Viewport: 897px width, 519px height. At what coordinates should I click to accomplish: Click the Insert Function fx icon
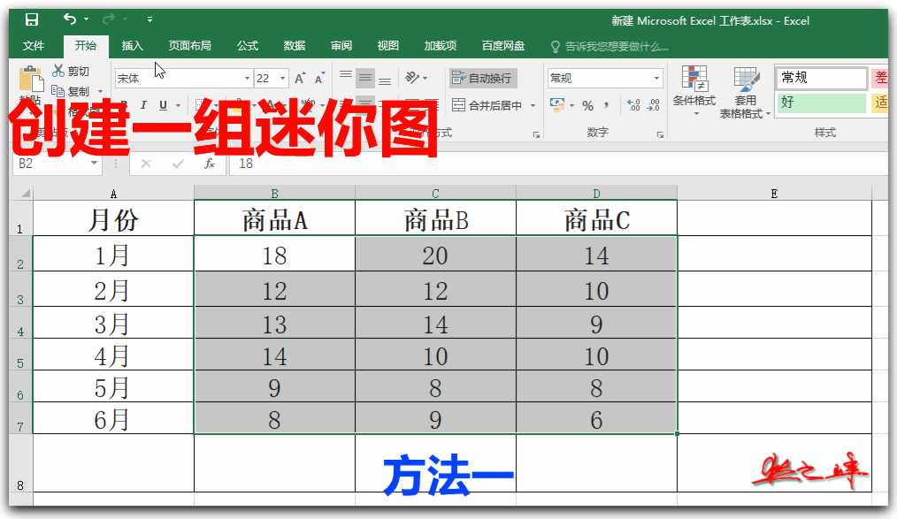[210, 164]
